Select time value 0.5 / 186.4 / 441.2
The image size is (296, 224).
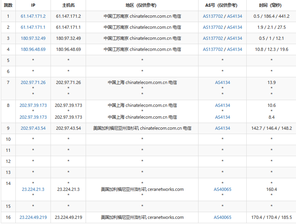point(271,16)
